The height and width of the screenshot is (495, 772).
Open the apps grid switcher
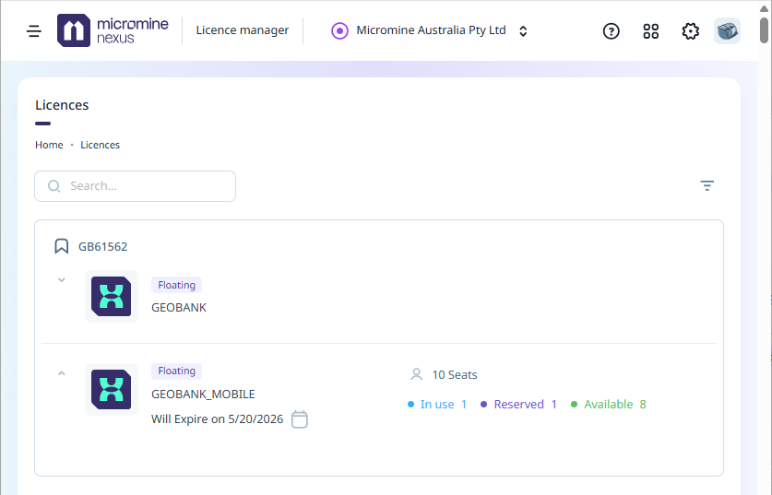(x=651, y=30)
